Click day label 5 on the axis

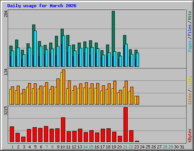[35, 147]
